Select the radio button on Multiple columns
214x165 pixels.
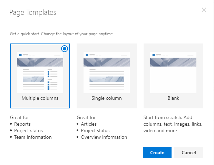[x=65, y=49]
